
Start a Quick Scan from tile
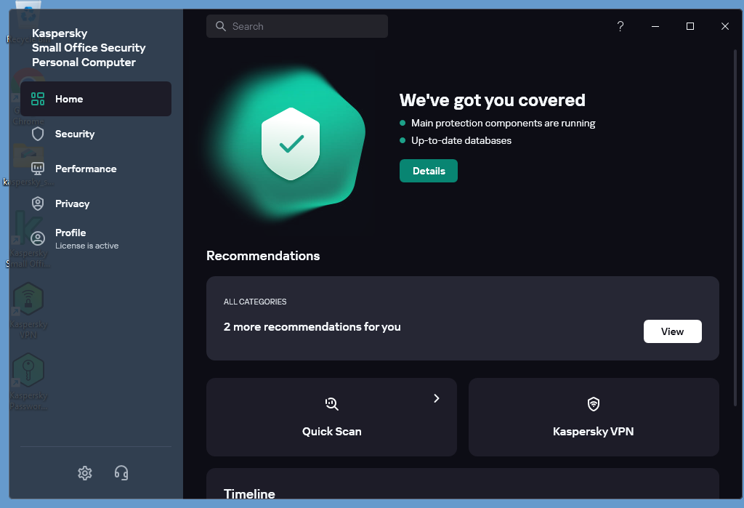(331, 431)
